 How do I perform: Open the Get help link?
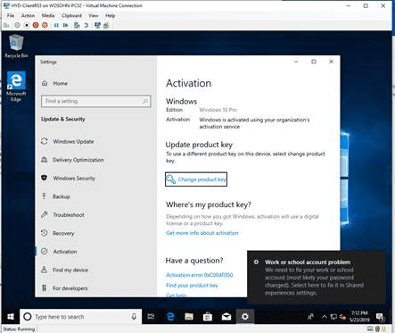point(176,295)
